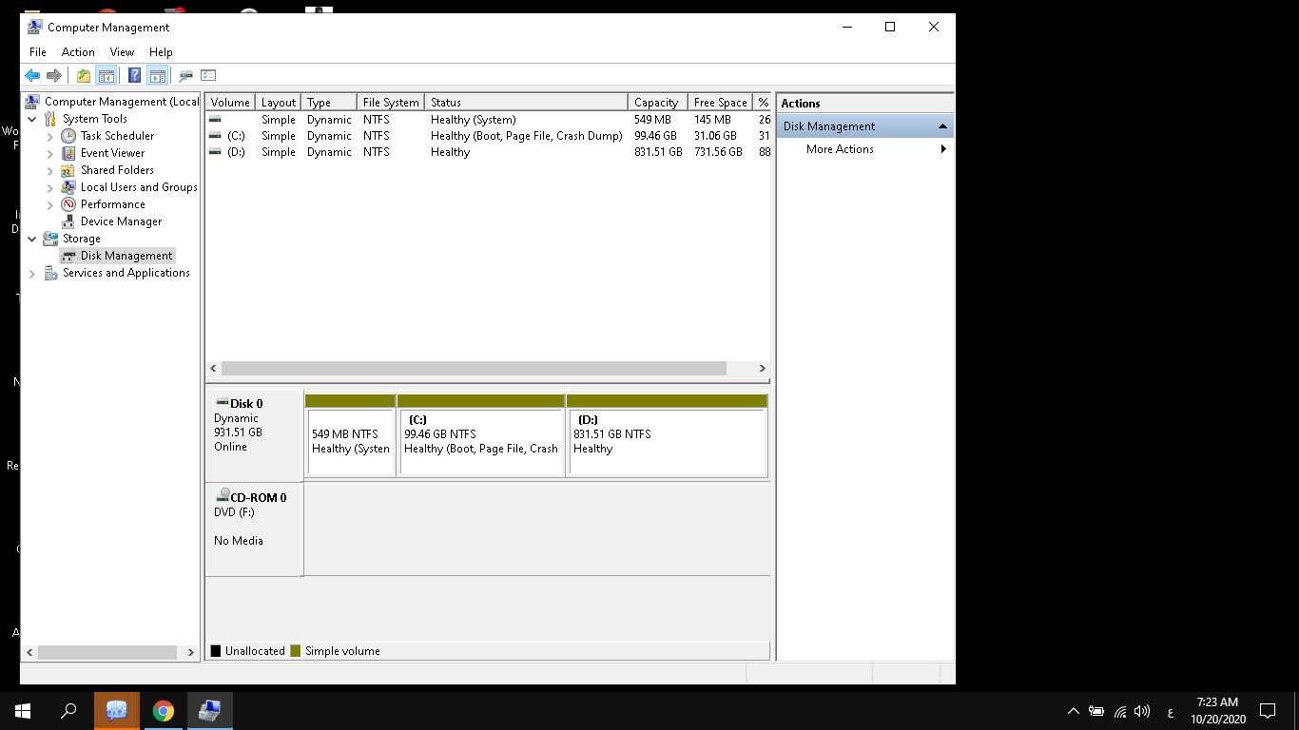Click the Properties checklist toolbar icon
Viewport: 1299px width, 730px height.
(x=208, y=75)
